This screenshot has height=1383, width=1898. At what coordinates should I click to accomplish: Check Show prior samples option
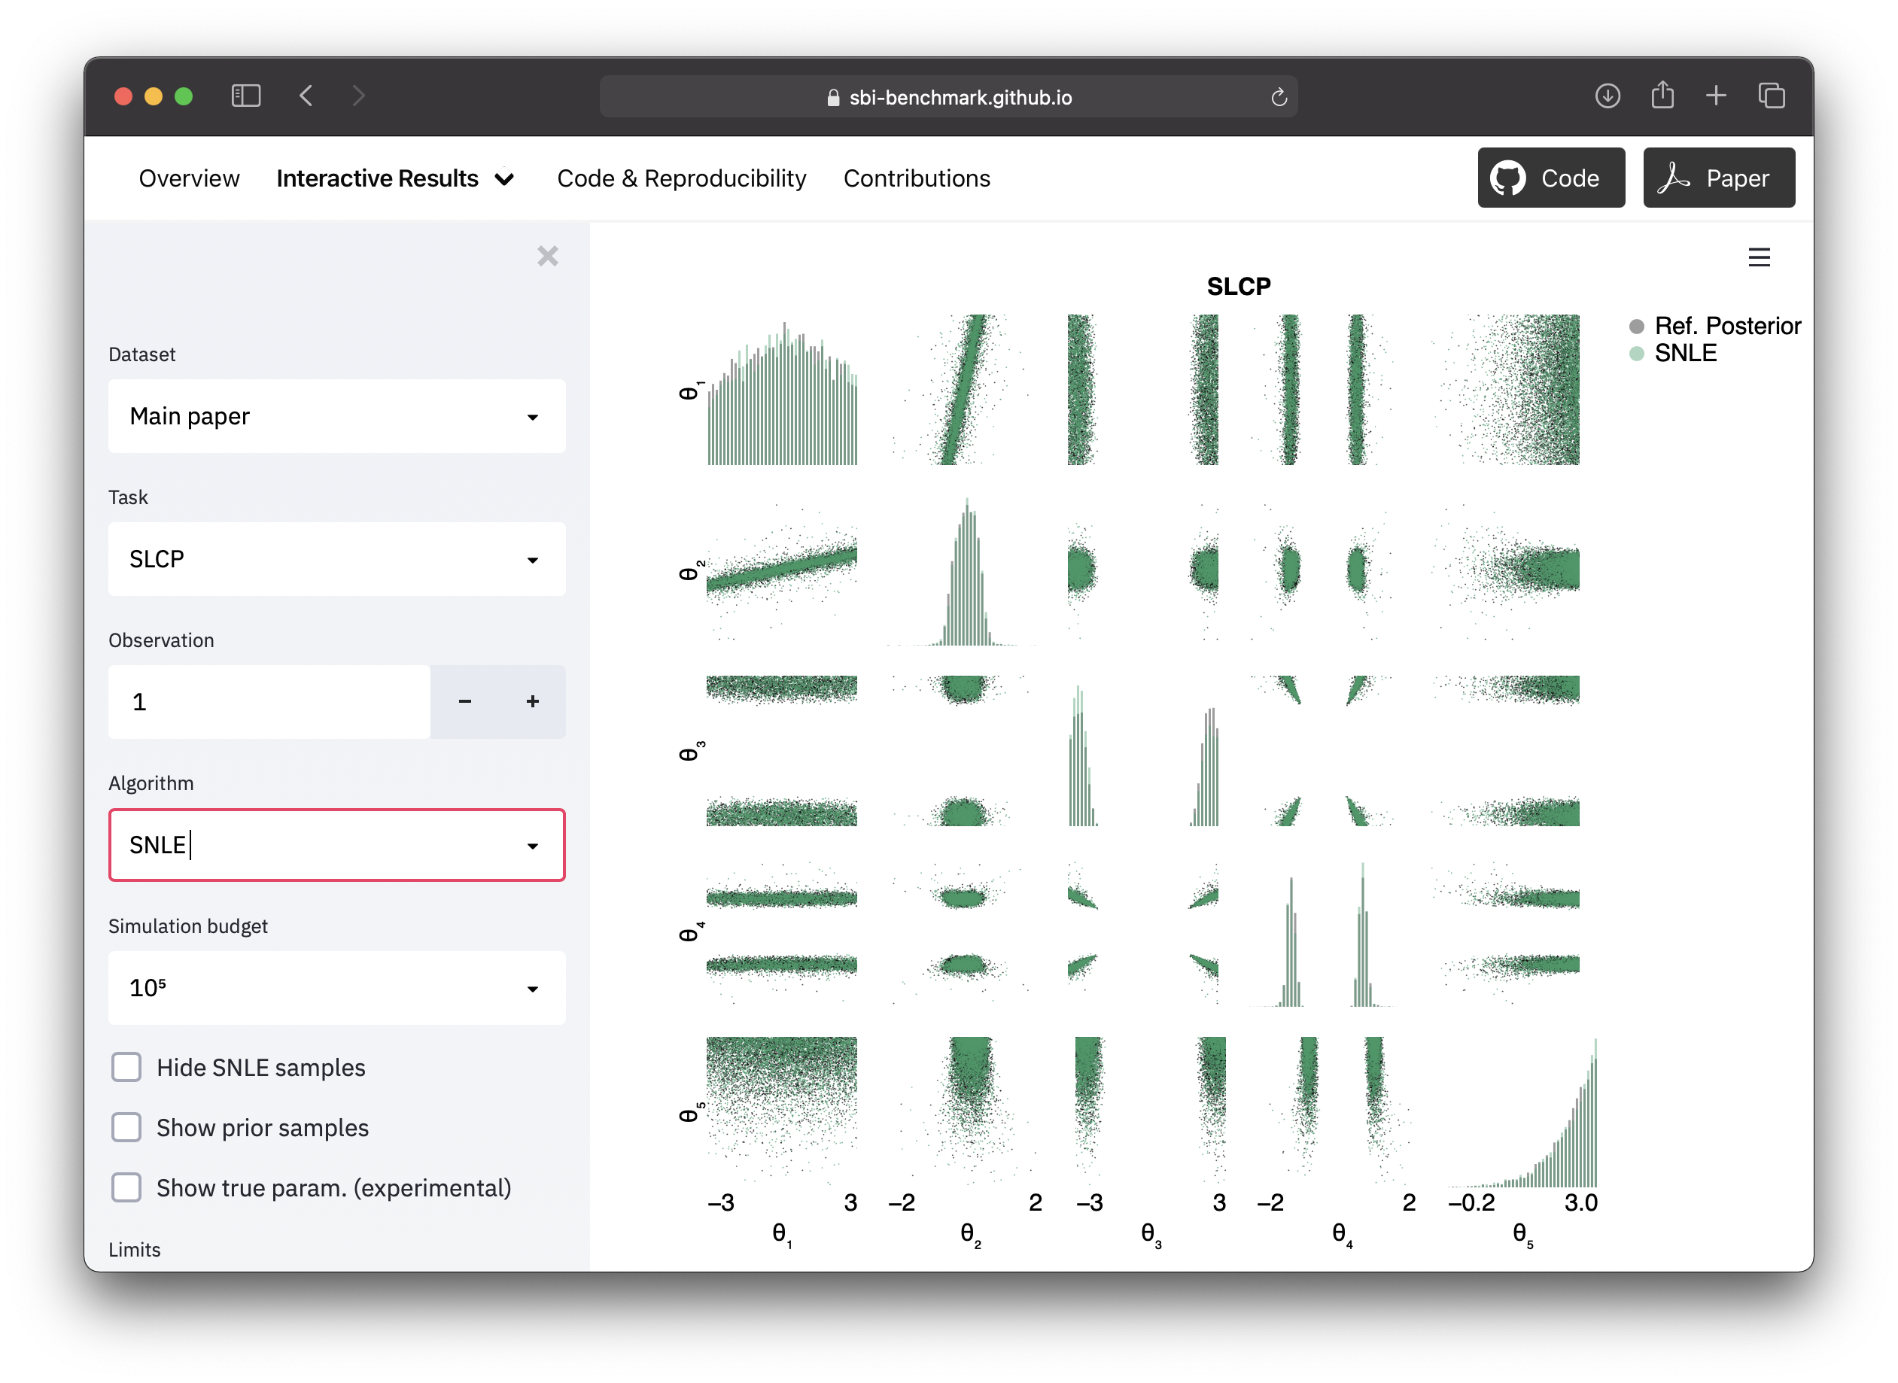click(x=126, y=1128)
